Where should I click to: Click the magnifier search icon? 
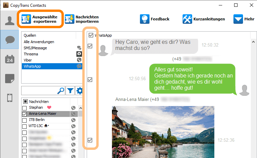tap(61, 91)
